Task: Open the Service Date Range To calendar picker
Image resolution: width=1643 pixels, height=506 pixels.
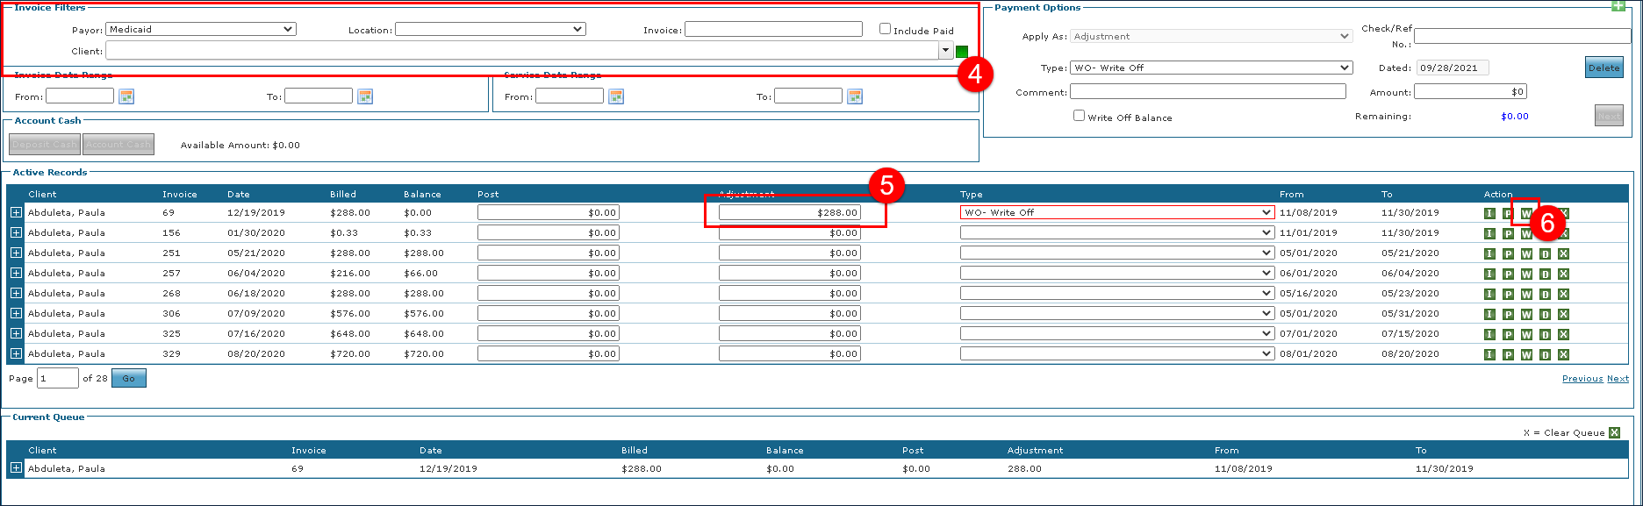Action: [855, 96]
